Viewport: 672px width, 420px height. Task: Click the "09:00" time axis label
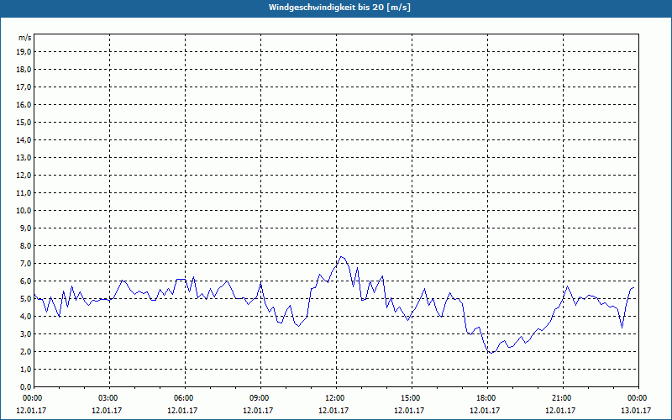[260, 398]
